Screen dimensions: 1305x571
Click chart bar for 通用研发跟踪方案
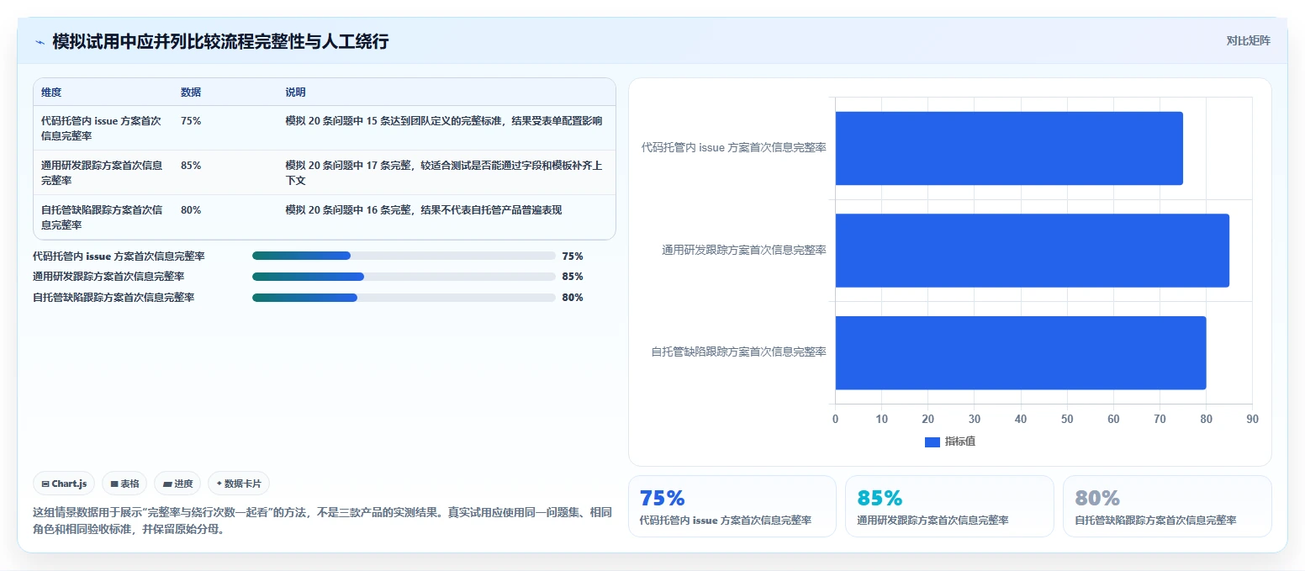[x=1033, y=251]
